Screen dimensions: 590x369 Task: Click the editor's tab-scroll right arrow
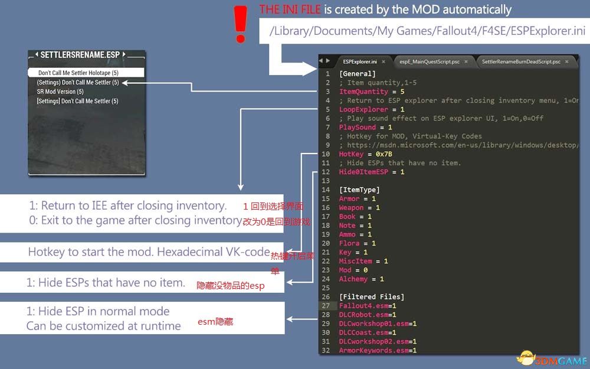(327, 61)
